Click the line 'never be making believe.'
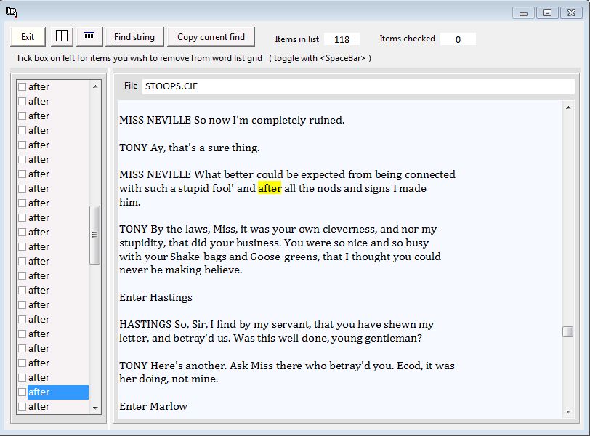This screenshot has height=436, width=590. [x=181, y=270]
